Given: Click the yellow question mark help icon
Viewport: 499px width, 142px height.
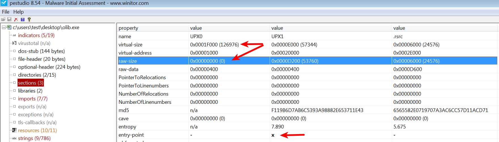Looking at the screenshot, I should click(29, 19).
